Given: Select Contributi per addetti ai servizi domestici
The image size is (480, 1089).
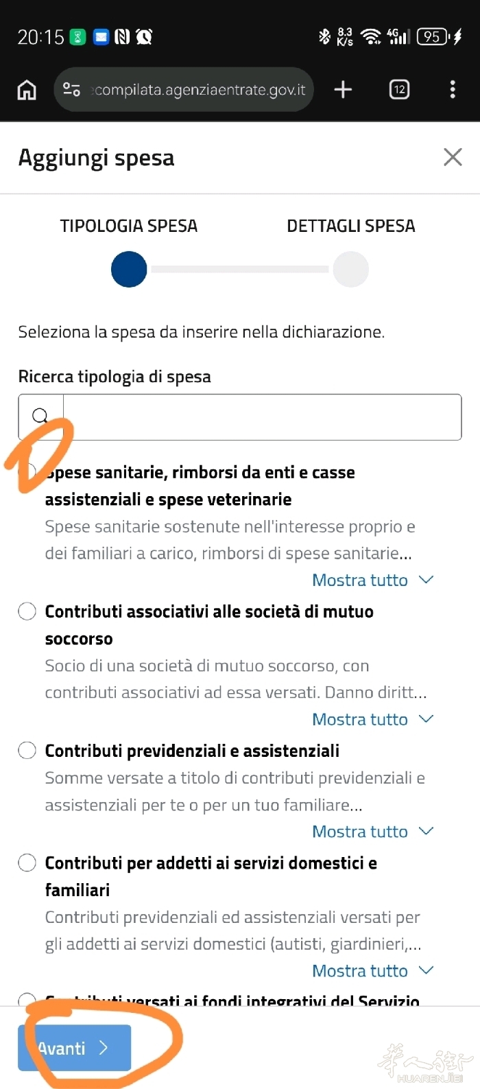Looking at the screenshot, I should click(x=27, y=863).
